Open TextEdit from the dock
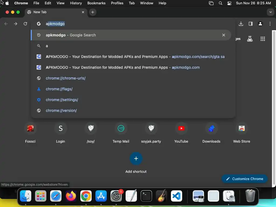 pos(131,196)
